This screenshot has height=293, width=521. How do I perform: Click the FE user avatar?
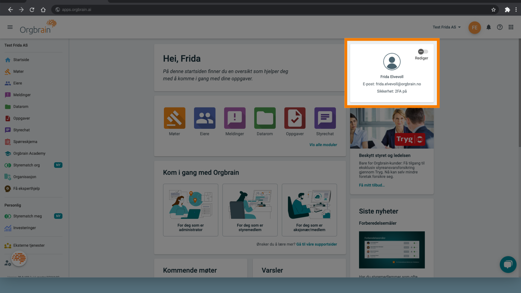click(x=475, y=27)
